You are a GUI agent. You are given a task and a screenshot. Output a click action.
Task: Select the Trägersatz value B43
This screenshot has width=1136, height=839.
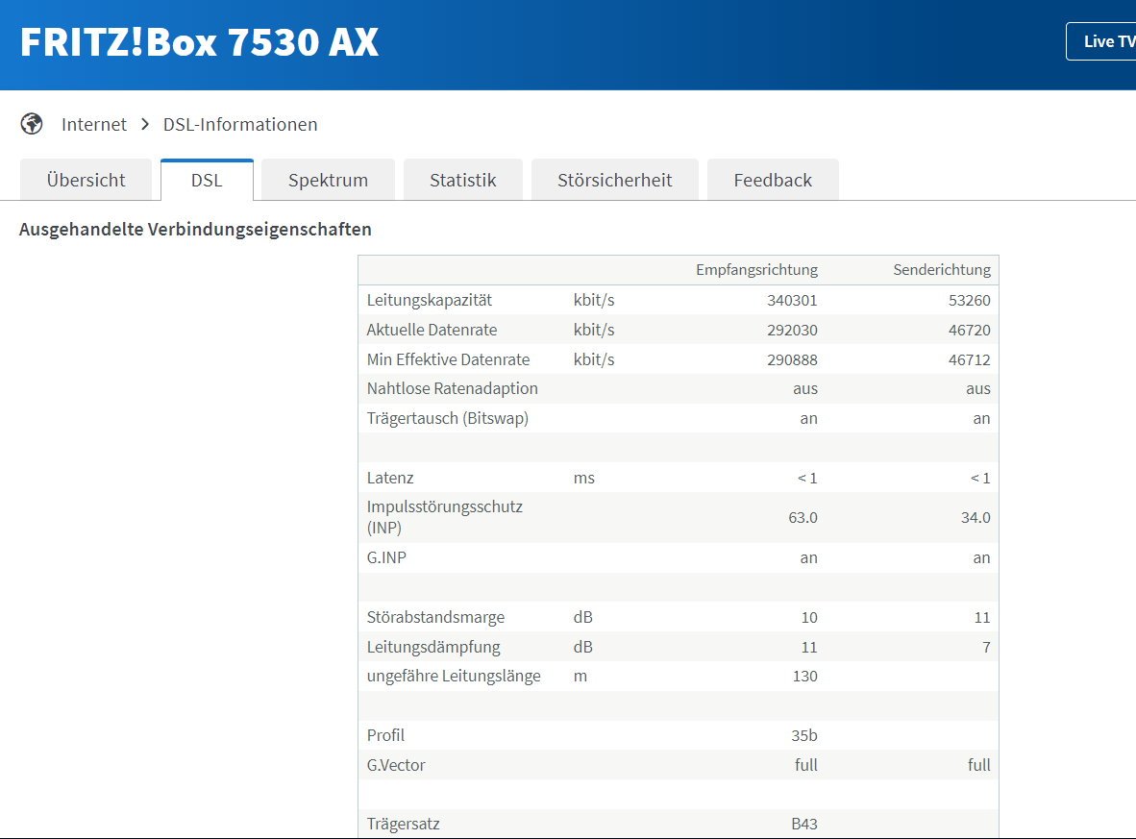coord(804,824)
